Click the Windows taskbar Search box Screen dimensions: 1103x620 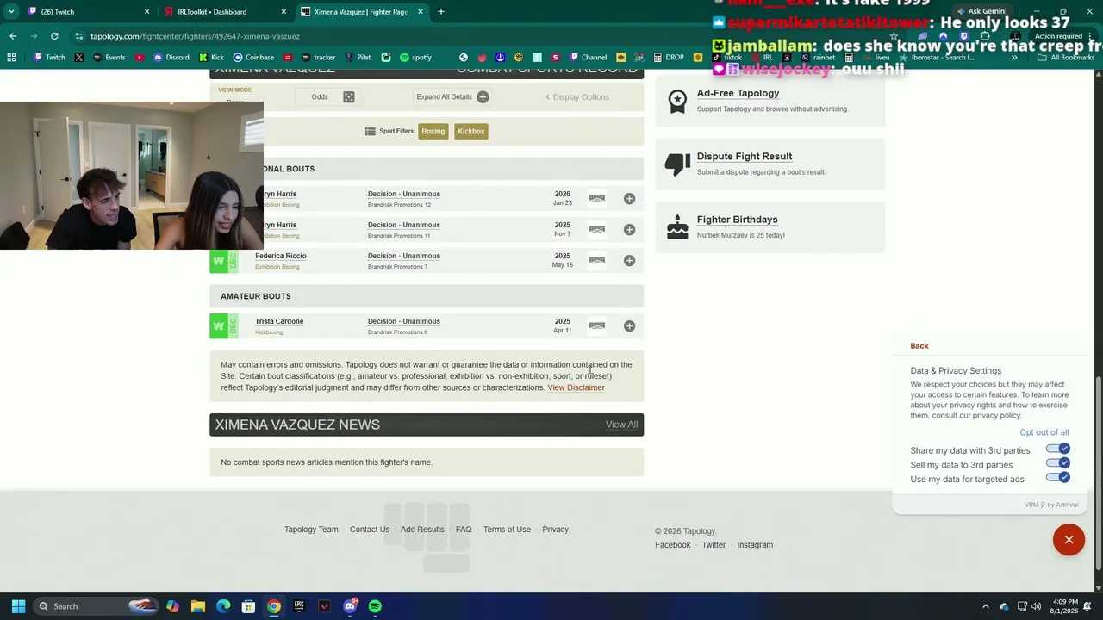click(97, 606)
